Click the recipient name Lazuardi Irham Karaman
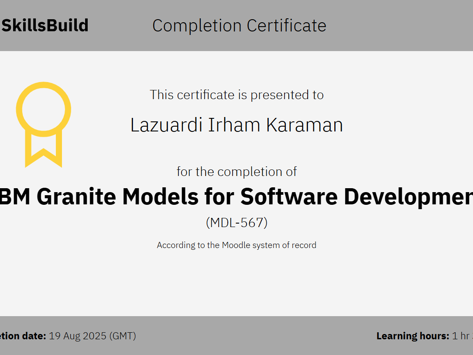Image resolution: width=473 pixels, height=355 pixels. coord(236,124)
